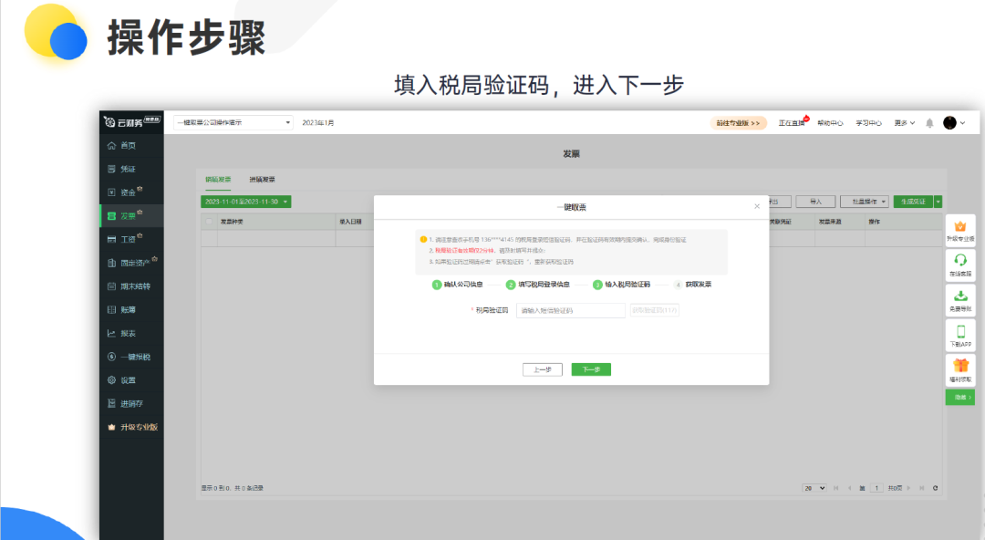The width and height of the screenshot is (985, 540).
Task: Click 升级专业版 crown item in the sidebar
Action: click(131, 427)
